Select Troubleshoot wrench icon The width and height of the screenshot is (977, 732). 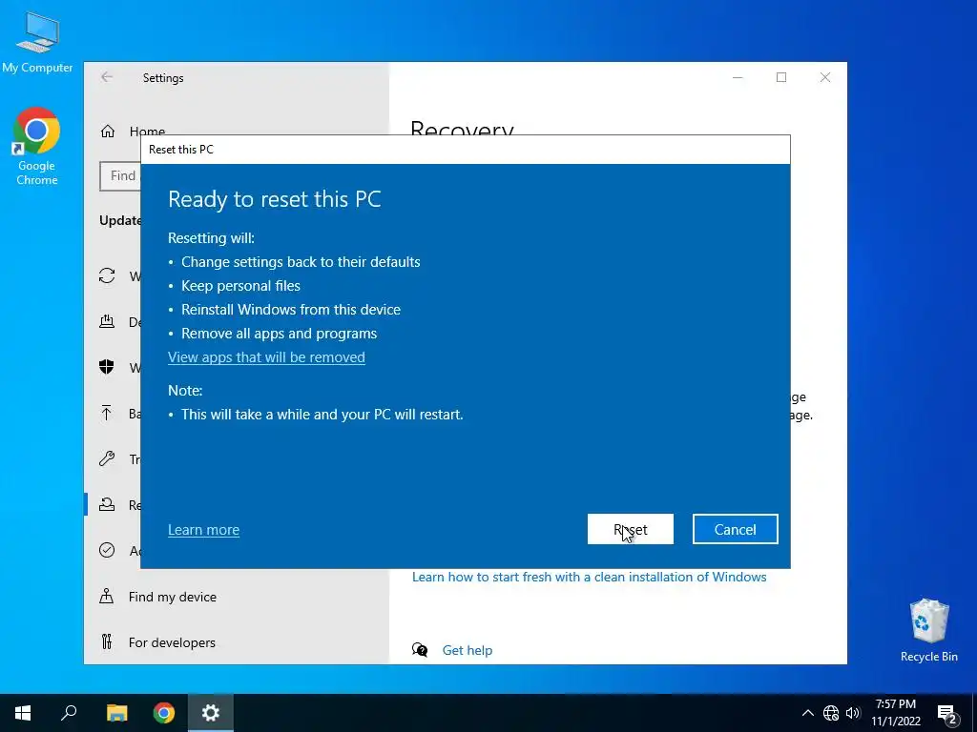107,459
